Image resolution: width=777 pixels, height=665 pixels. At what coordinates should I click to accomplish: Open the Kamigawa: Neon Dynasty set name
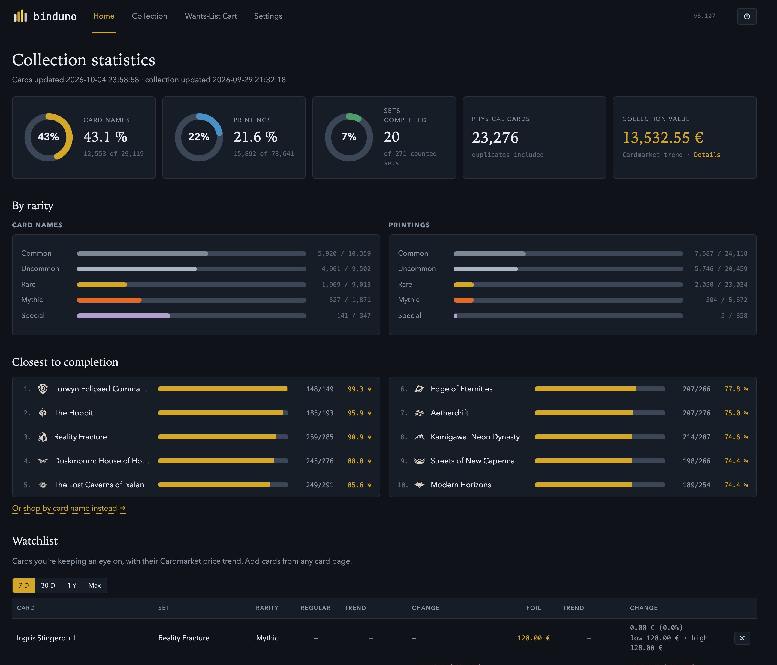pyautogui.click(x=475, y=437)
